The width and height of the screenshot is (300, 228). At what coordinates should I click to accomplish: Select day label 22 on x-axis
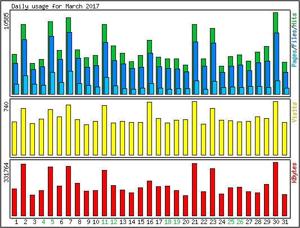click(204, 222)
